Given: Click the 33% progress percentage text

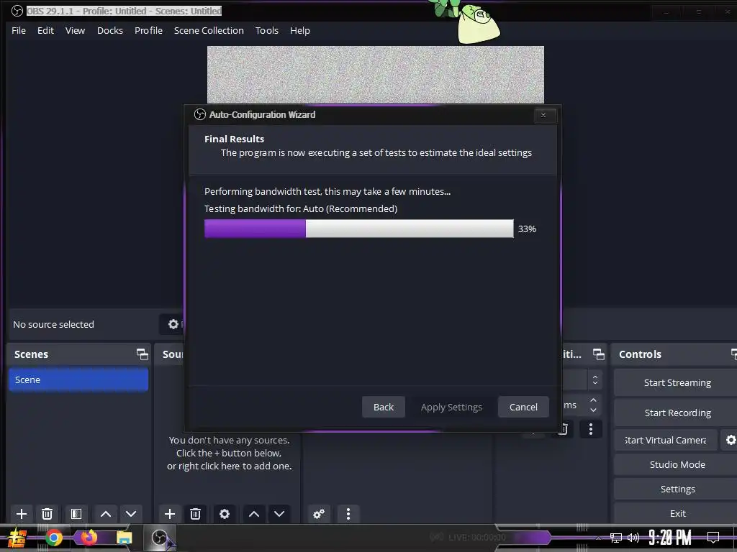Looking at the screenshot, I should (527, 229).
